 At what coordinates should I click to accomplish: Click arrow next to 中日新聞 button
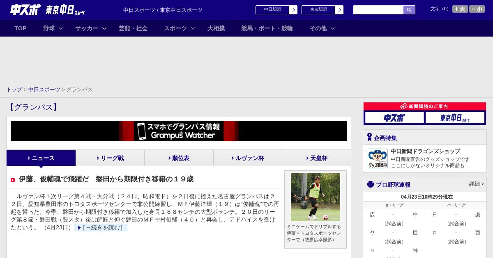tap(293, 10)
